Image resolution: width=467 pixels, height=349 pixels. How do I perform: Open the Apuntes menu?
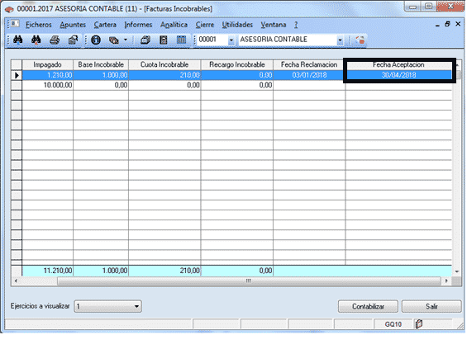[73, 25]
